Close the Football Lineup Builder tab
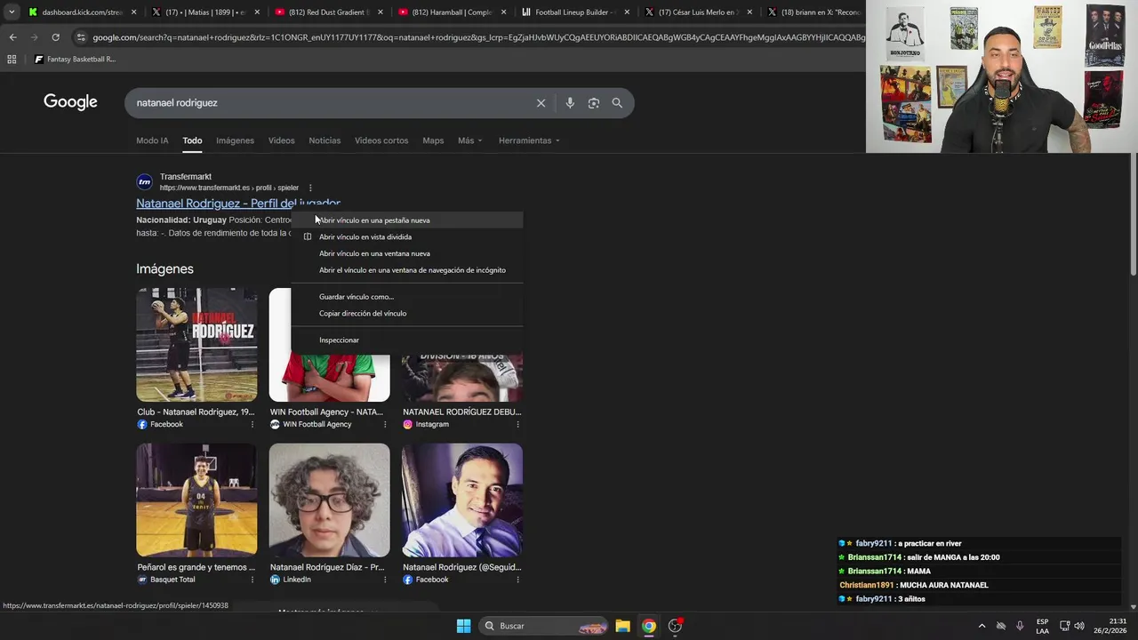The image size is (1138, 640). click(x=627, y=12)
